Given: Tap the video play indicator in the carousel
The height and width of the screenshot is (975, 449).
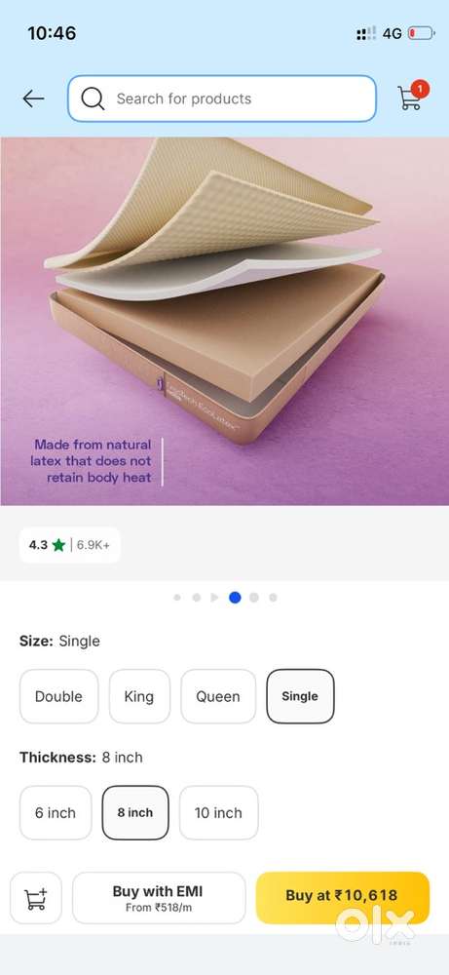Looking at the screenshot, I should point(214,598).
